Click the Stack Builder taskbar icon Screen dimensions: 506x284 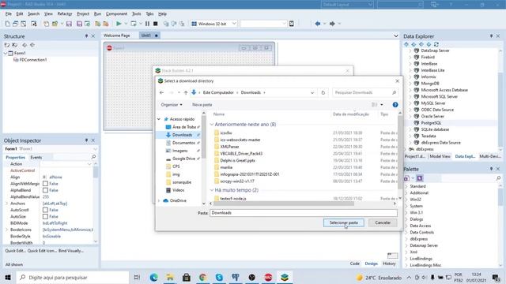pos(285,277)
